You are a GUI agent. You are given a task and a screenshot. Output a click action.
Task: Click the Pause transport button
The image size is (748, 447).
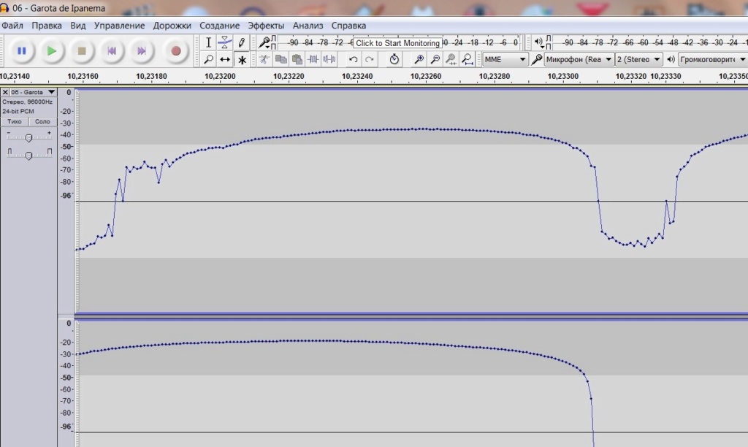click(x=21, y=51)
